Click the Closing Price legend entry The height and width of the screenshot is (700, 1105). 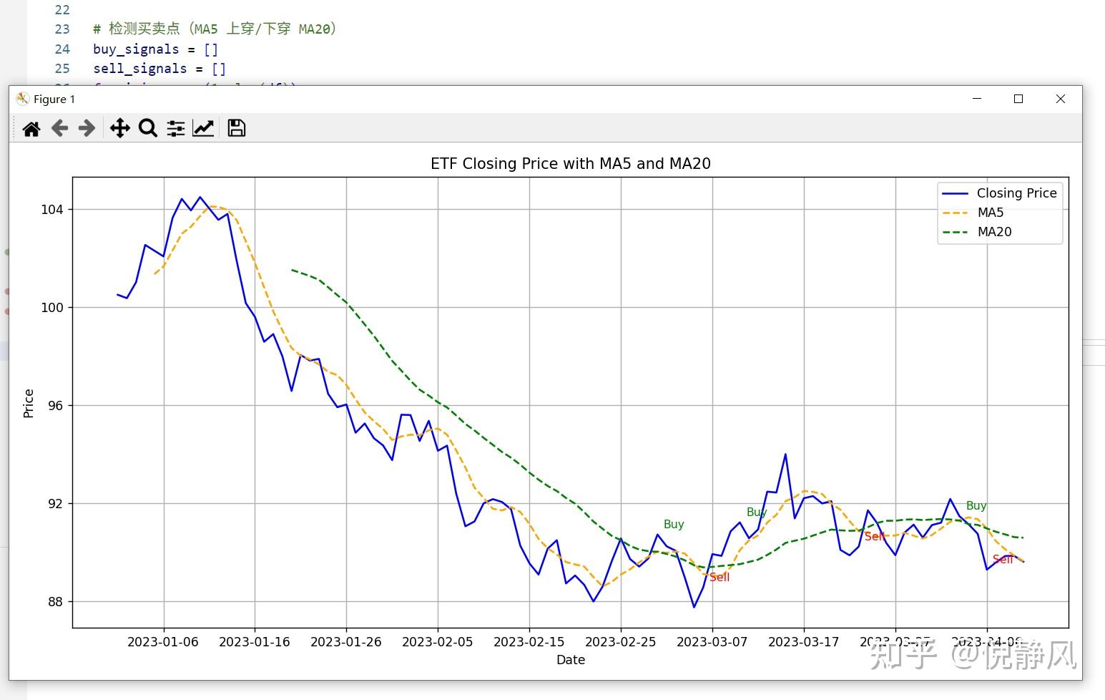point(1000,193)
